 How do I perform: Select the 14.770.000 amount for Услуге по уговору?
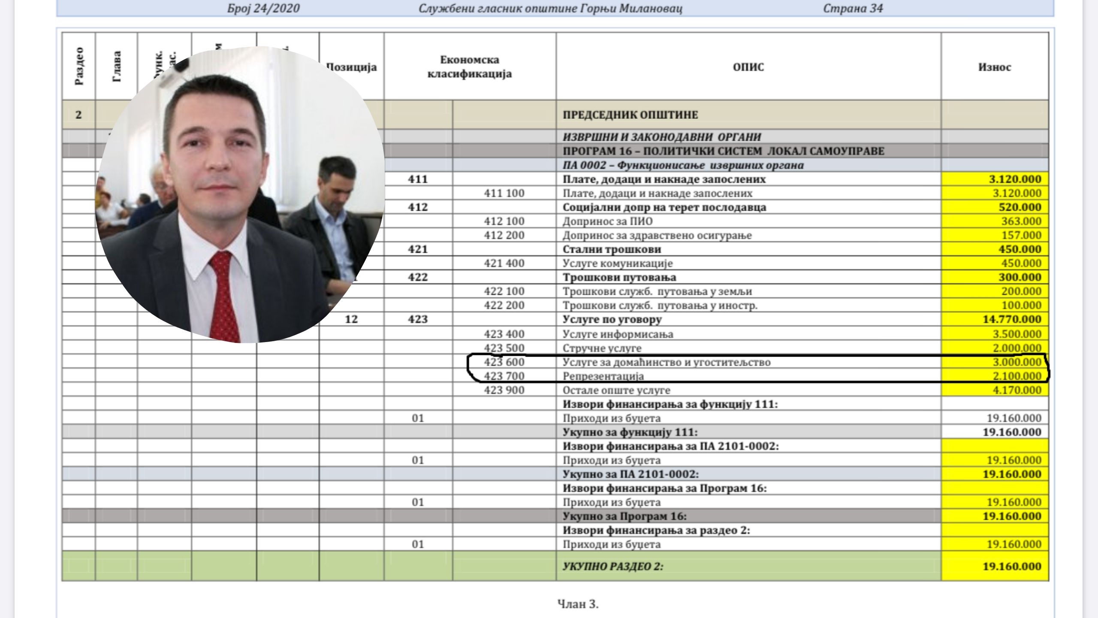[1012, 319]
